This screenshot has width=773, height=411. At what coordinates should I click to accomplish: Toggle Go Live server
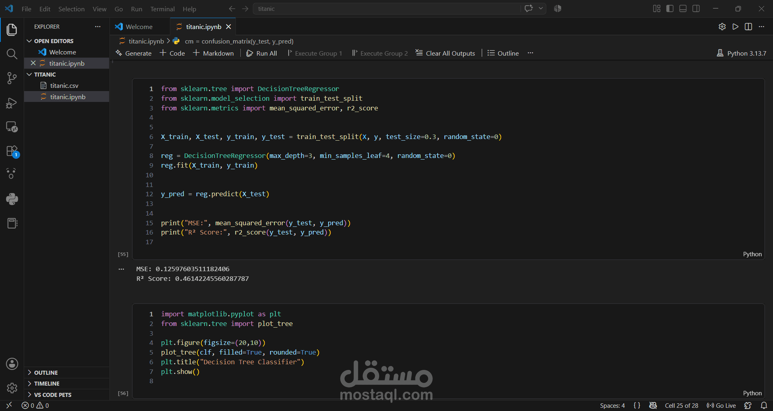coord(721,405)
